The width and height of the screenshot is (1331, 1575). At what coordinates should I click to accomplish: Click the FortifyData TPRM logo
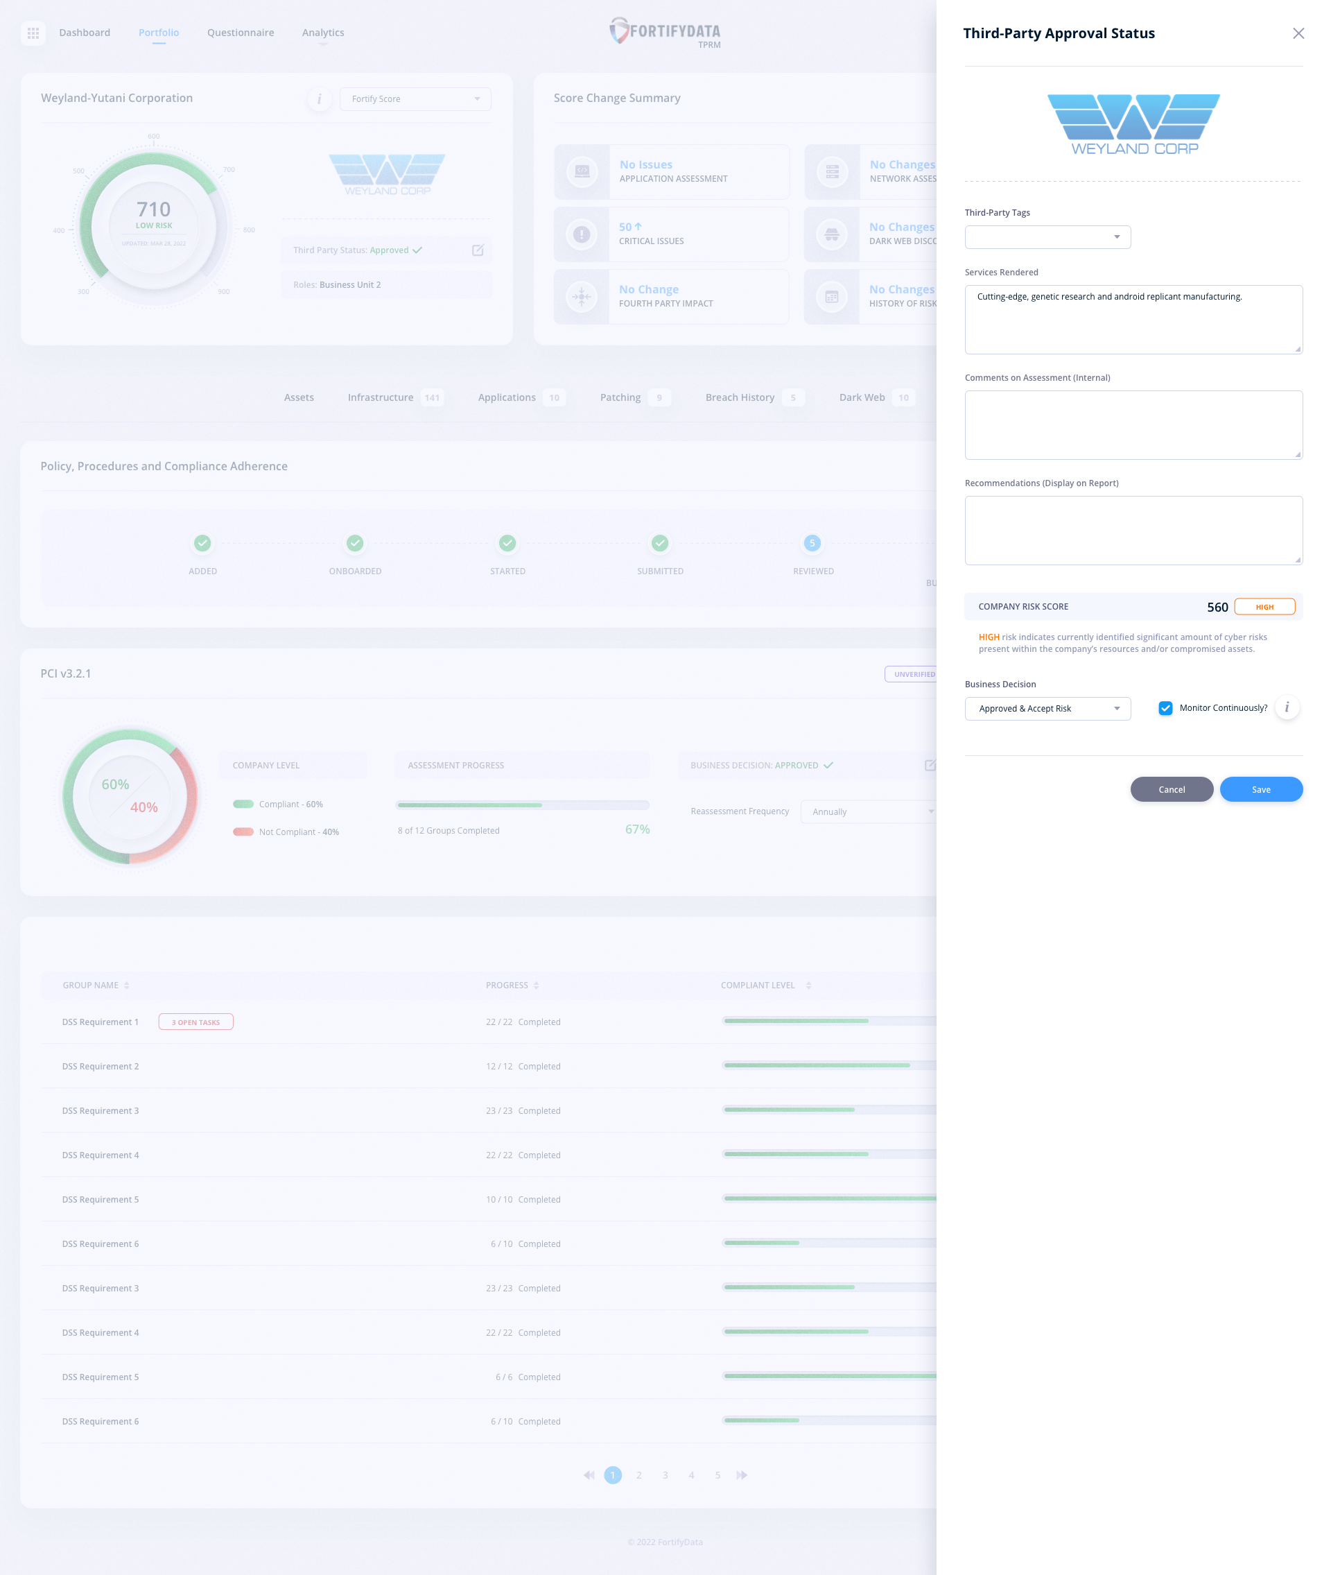click(x=663, y=33)
